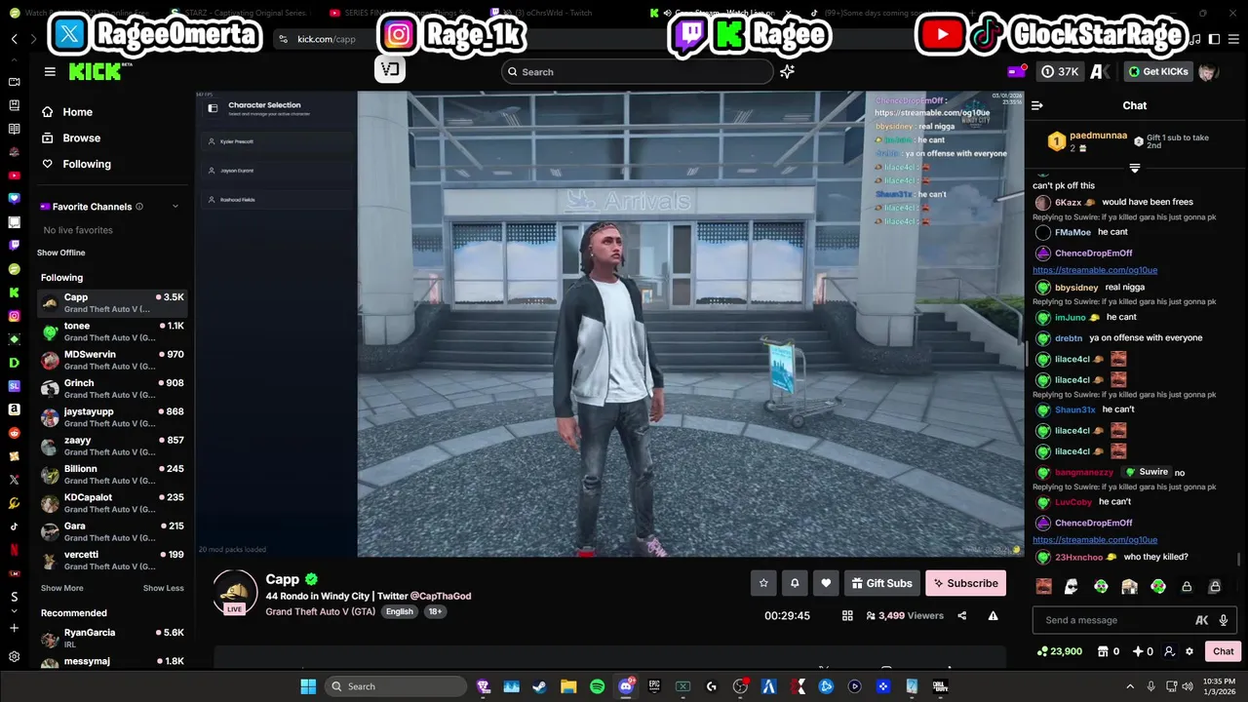
Task: Toggle Show Offline in favorites
Action: tap(60, 253)
